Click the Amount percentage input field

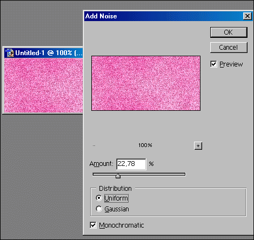click(x=131, y=164)
